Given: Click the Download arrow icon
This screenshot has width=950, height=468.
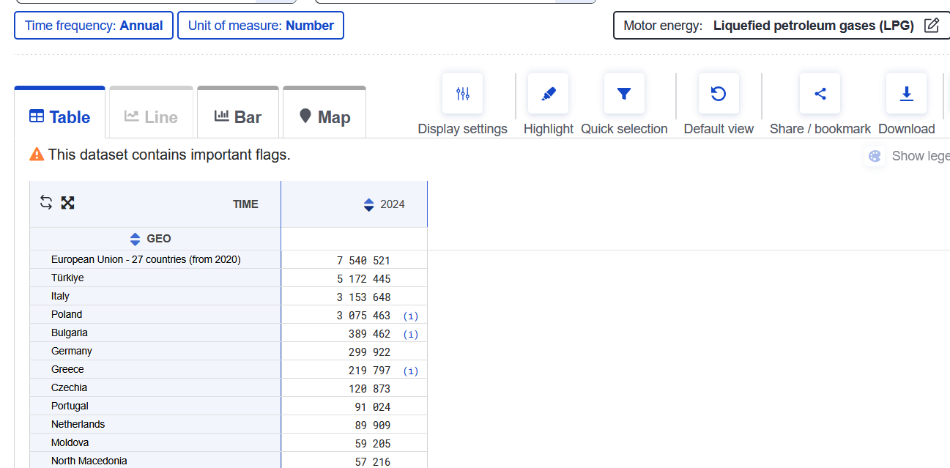Looking at the screenshot, I should (906, 94).
